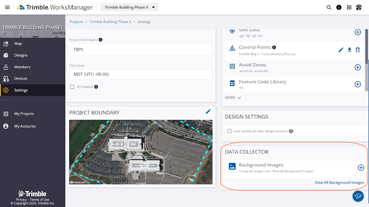Screen dimensions: 369x207
Task: Delete the Control Points file
Action: pyautogui.click(x=358, y=50)
